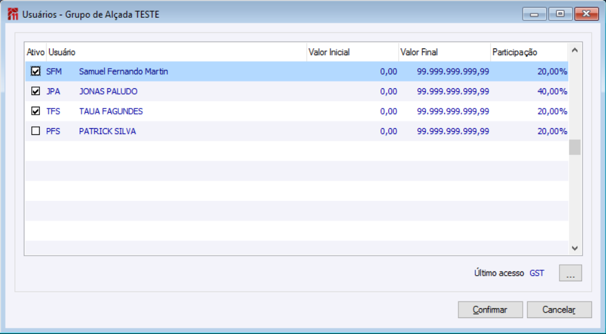Click the vertical scrollbar thumb
606x334 pixels.
[575, 147]
